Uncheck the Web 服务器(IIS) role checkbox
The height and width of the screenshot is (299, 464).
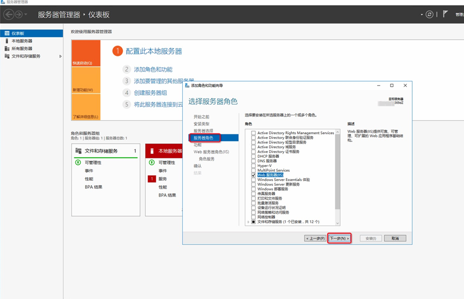(x=254, y=175)
